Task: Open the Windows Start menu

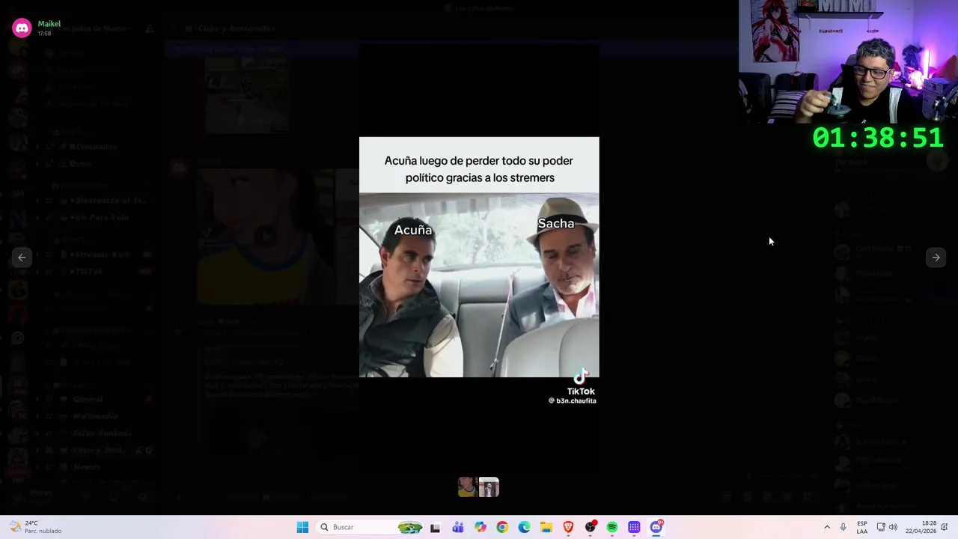Action: [302, 527]
